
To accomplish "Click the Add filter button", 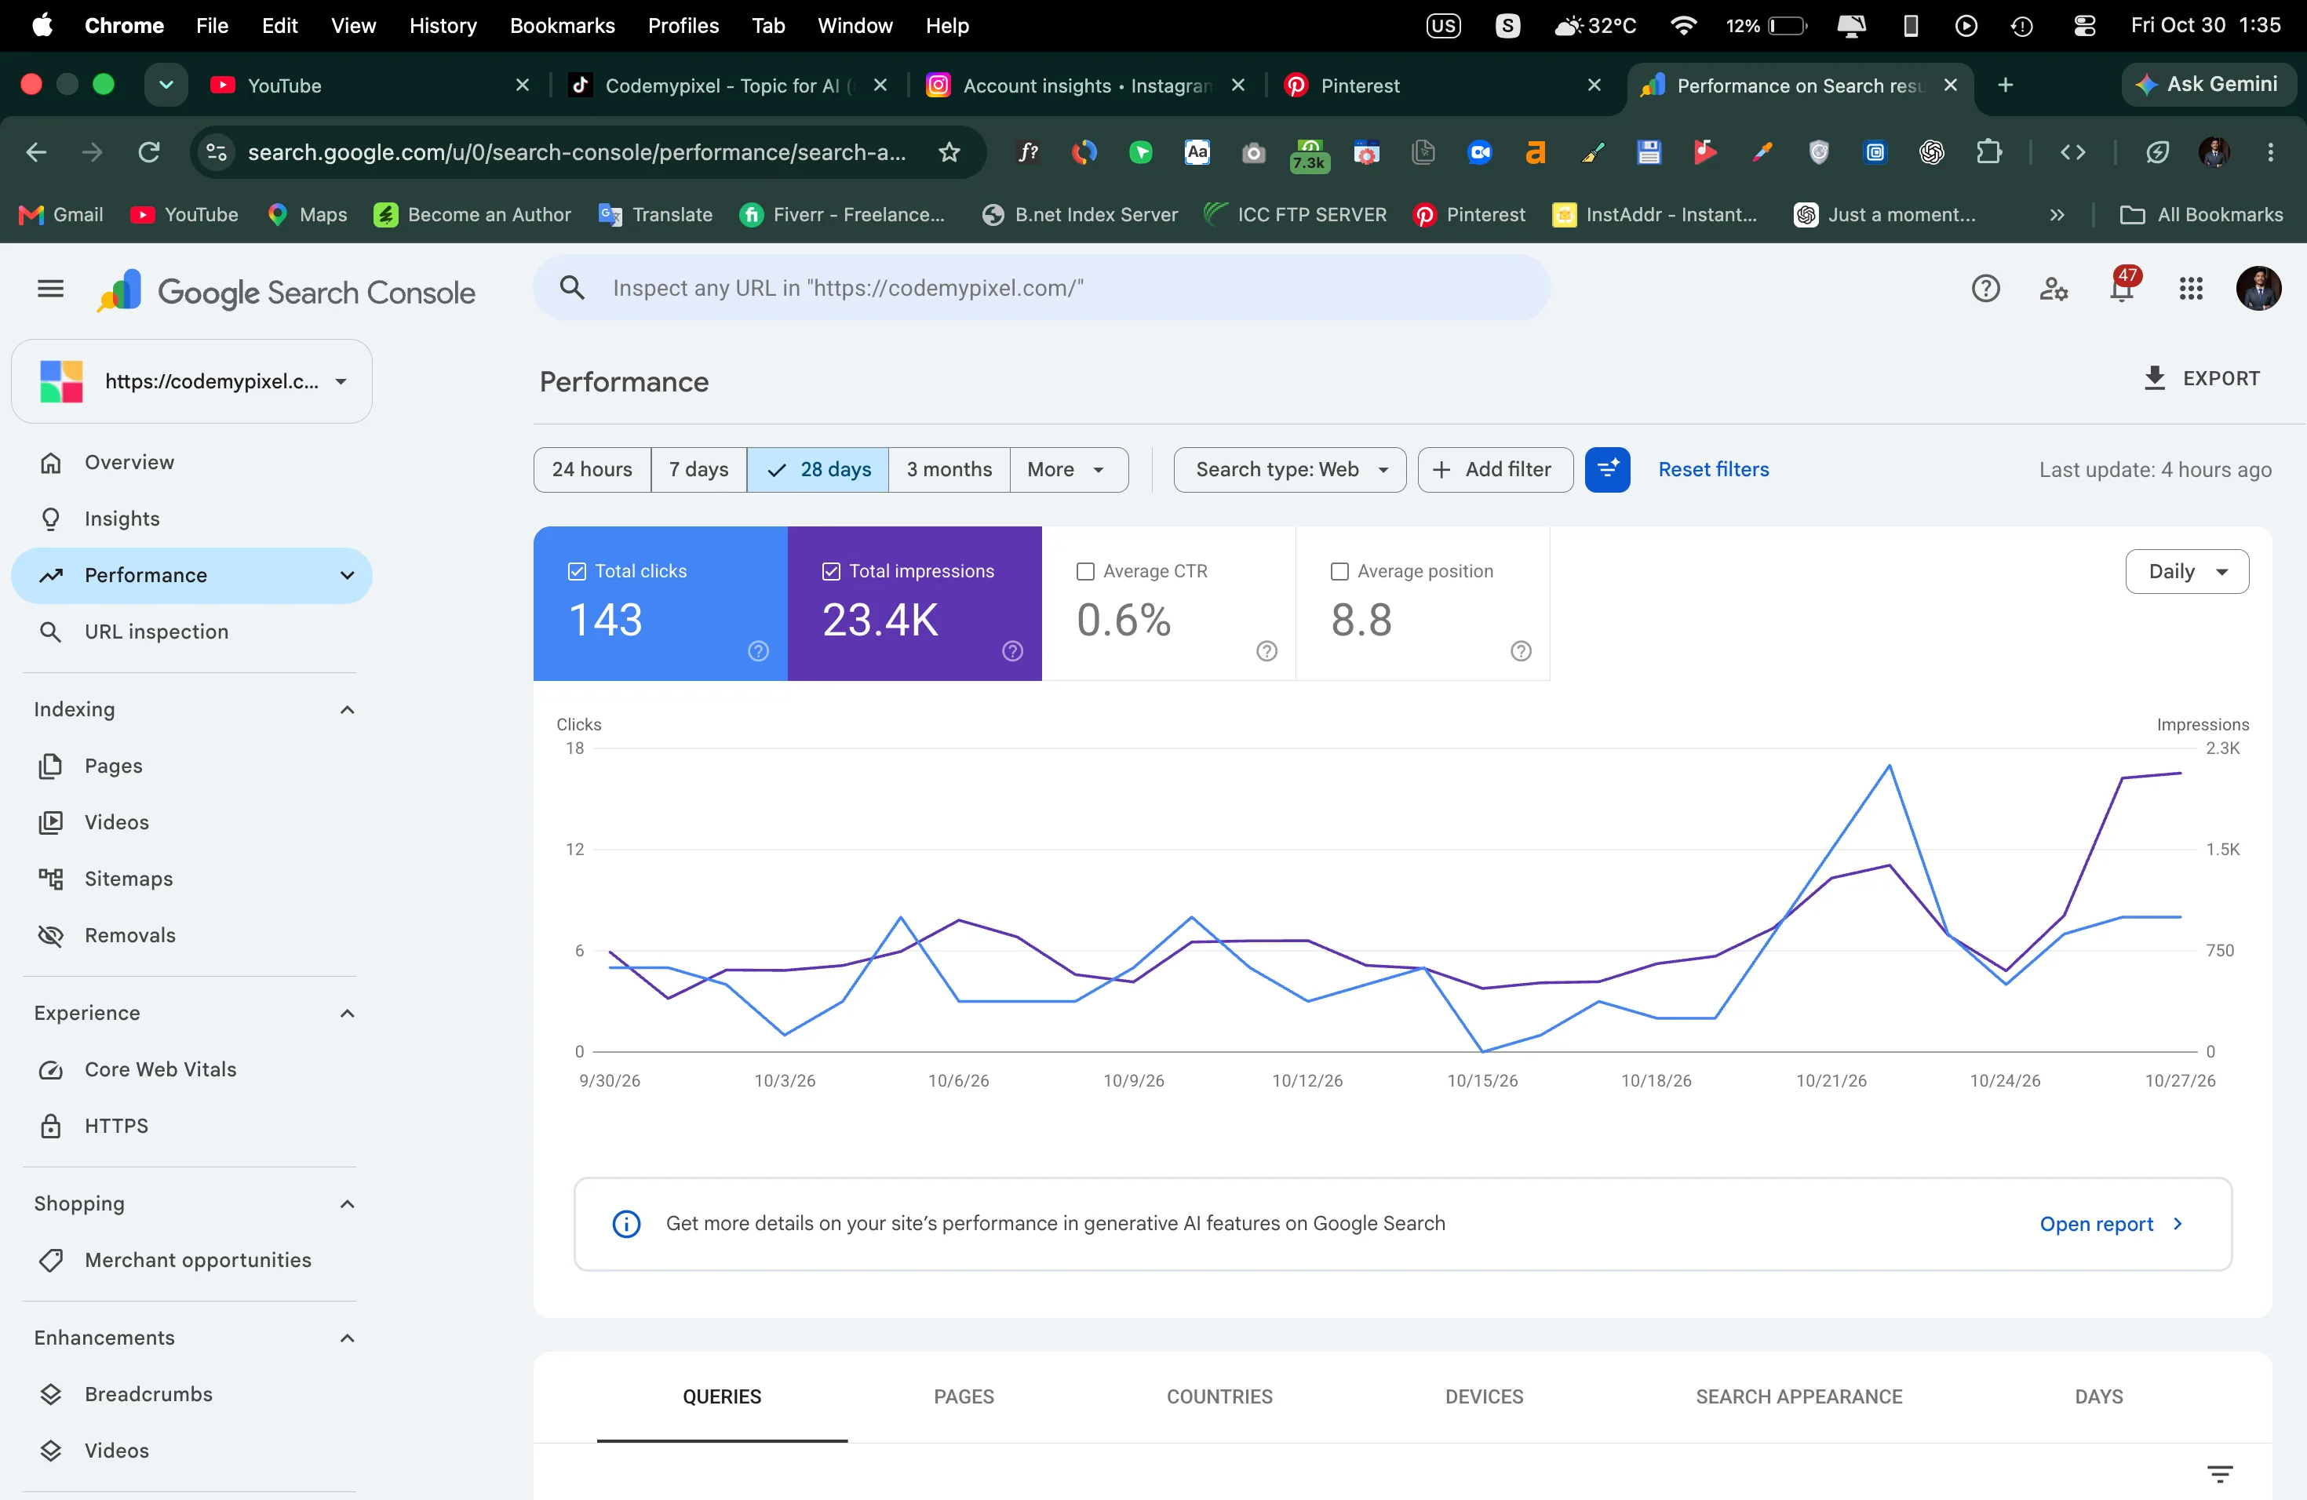I will (1495, 470).
